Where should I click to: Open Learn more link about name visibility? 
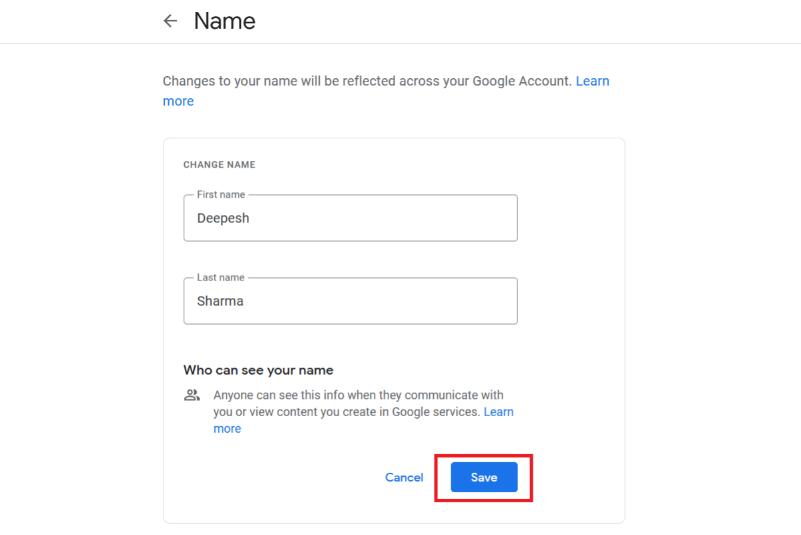499,412
